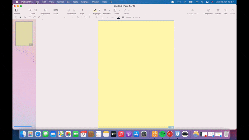This screenshot has width=249, height=140.
Task: Open Finder from the Dock
Action: tap(23, 134)
